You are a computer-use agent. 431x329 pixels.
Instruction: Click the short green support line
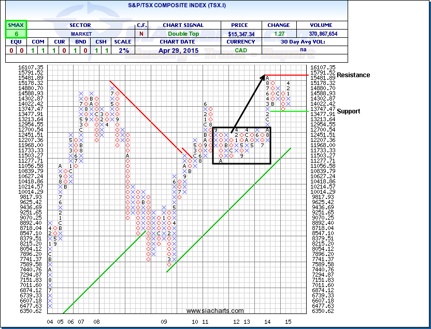point(290,111)
